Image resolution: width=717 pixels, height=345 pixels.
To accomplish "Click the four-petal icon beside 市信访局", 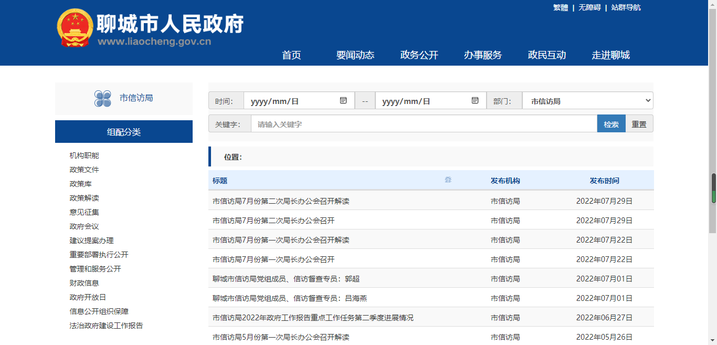I will pyautogui.click(x=102, y=98).
